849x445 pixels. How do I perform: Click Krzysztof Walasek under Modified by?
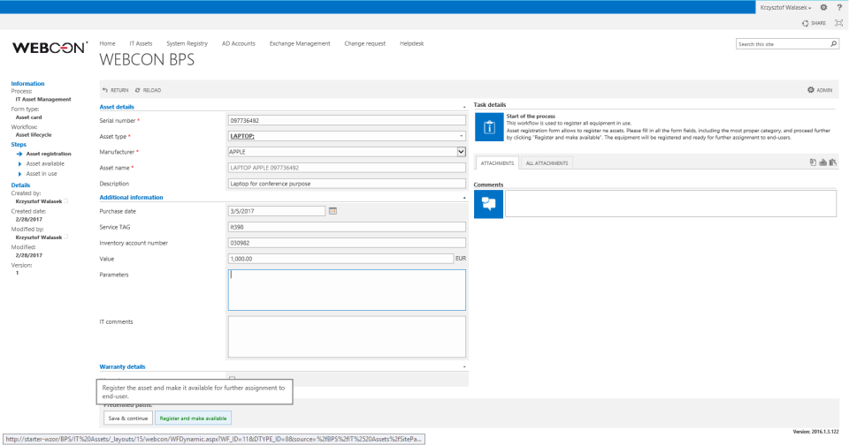tap(39, 238)
